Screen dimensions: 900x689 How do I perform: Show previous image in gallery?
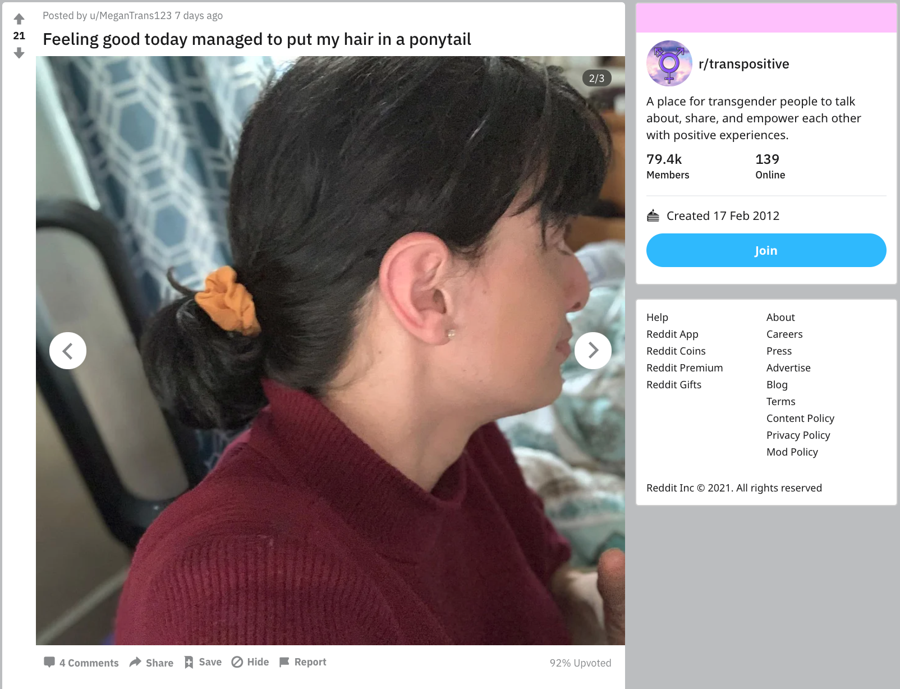(68, 351)
